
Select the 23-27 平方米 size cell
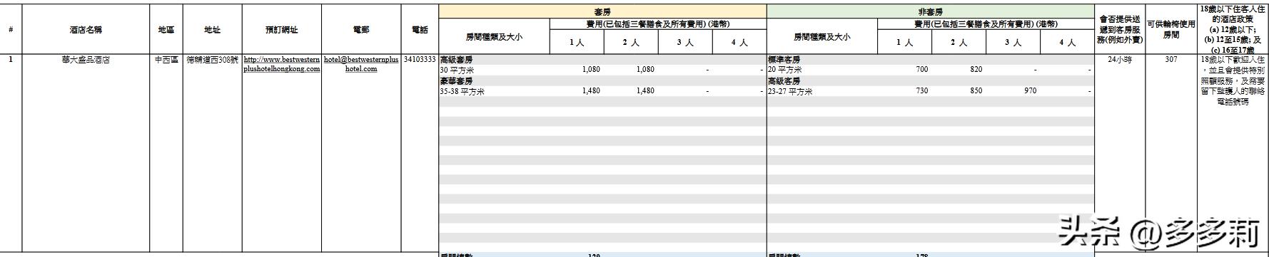(789, 91)
